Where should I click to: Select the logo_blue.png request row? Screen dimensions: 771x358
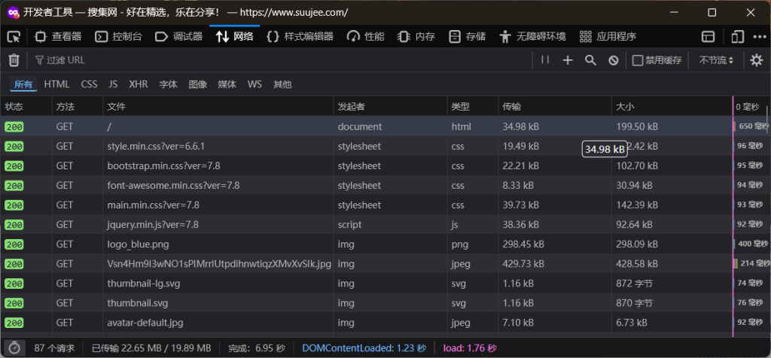(x=226, y=244)
